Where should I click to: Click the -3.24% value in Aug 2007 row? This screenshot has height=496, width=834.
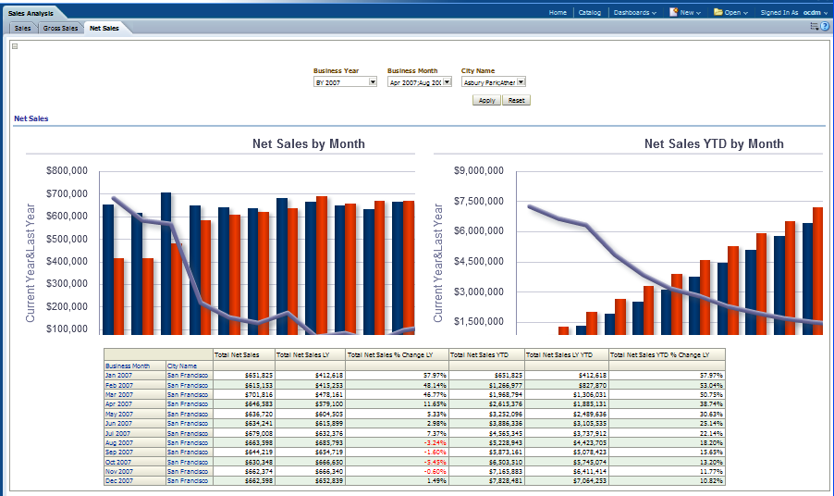point(435,442)
